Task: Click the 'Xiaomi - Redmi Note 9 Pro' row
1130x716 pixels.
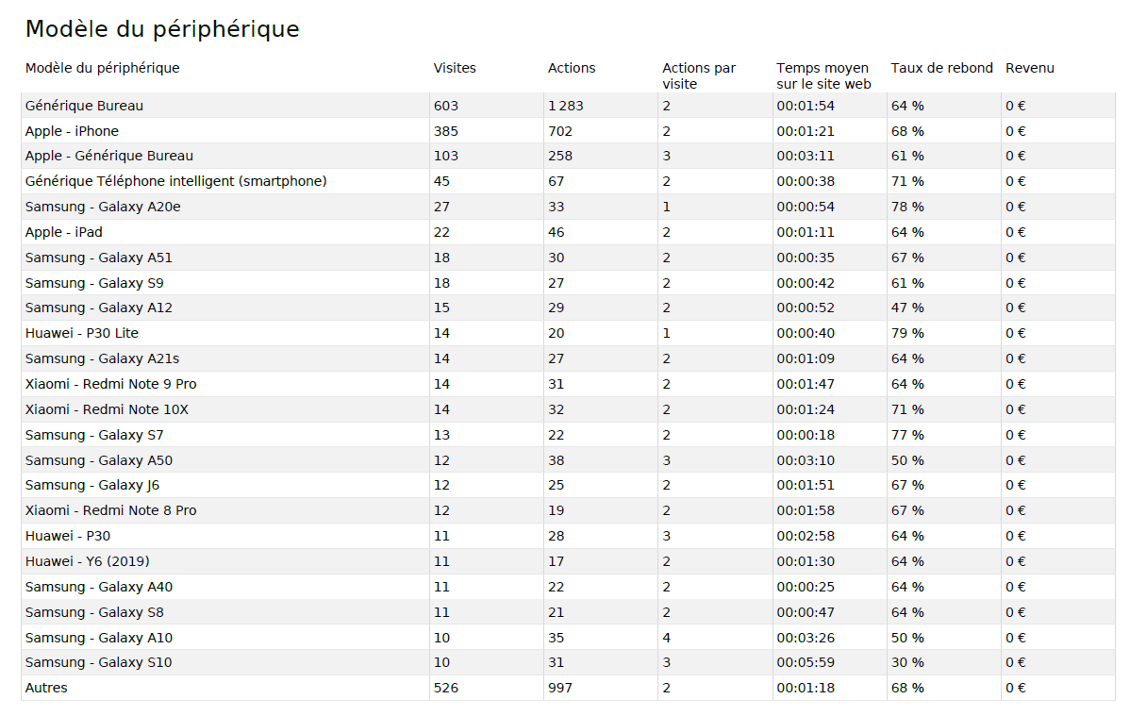Action: (x=110, y=384)
